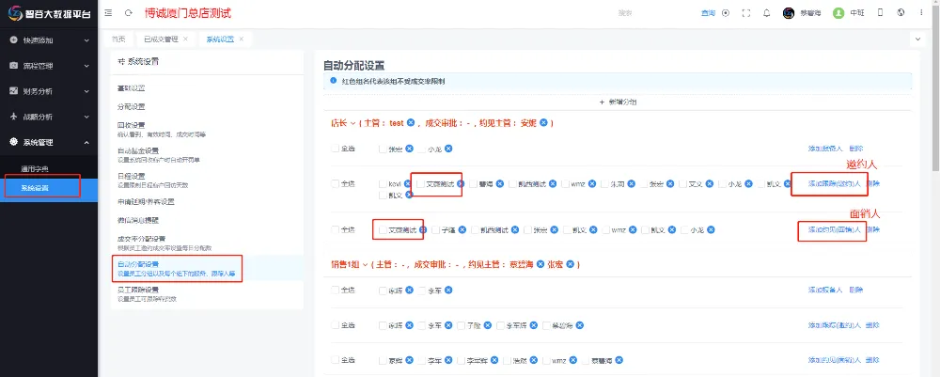Open notifications bell icon
Viewport: 940px width, 377px height.
767,13
